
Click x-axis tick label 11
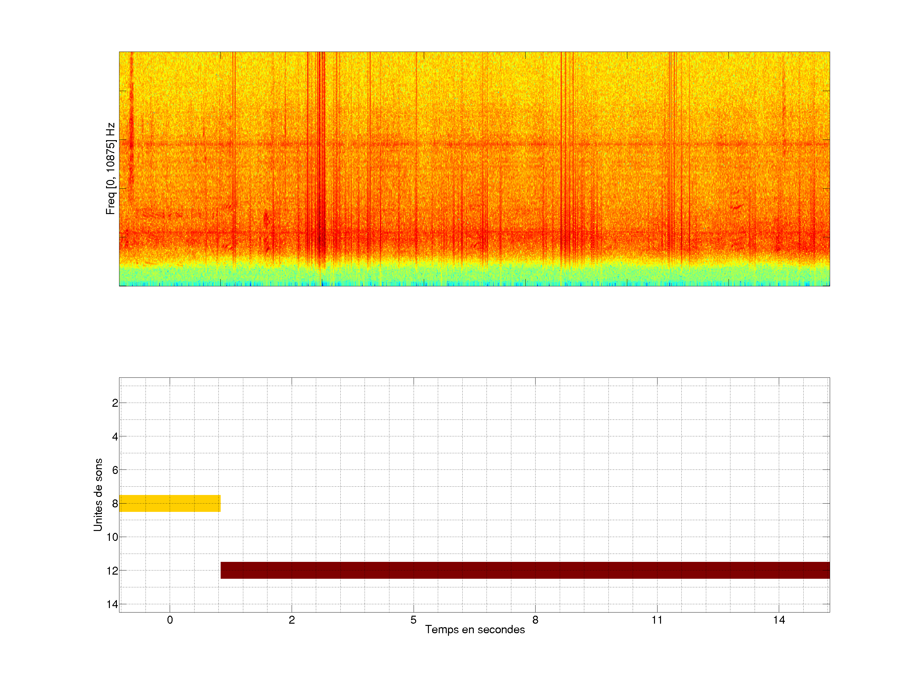tap(657, 620)
